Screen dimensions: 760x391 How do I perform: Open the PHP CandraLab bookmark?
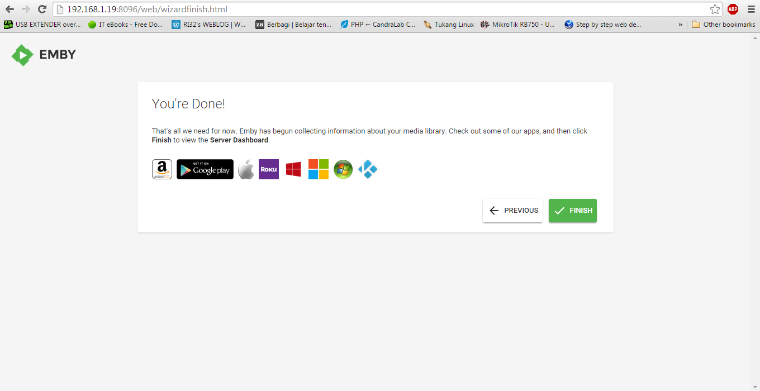point(378,25)
